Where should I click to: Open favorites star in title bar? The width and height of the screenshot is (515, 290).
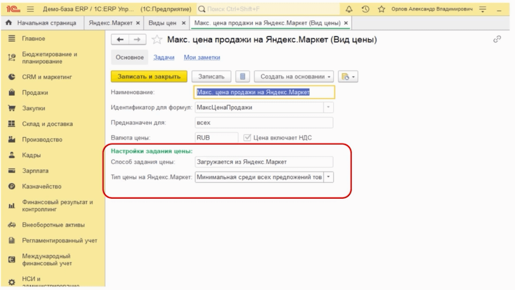[381, 9]
